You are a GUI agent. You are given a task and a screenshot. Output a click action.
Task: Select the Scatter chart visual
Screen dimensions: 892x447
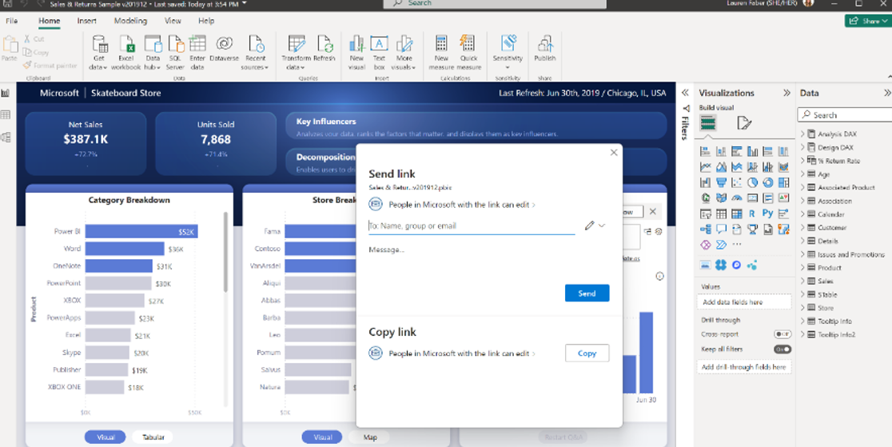tap(737, 183)
